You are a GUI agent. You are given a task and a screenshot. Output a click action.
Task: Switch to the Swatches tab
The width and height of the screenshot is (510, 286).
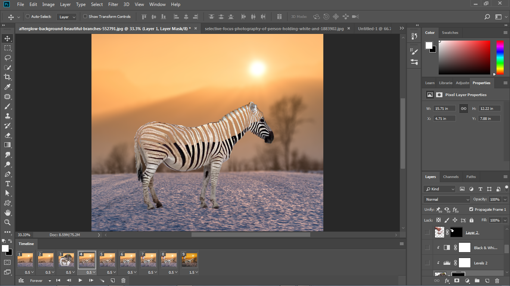[450, 33]
